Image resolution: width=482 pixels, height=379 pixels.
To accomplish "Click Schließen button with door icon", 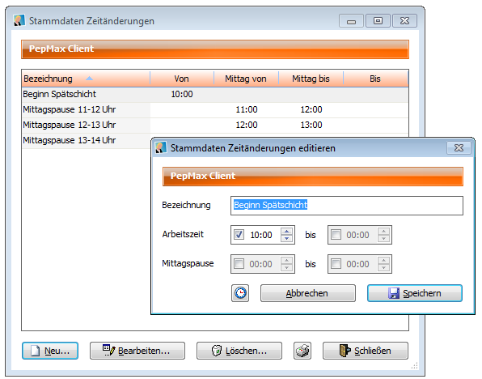I will coord(366,351).
